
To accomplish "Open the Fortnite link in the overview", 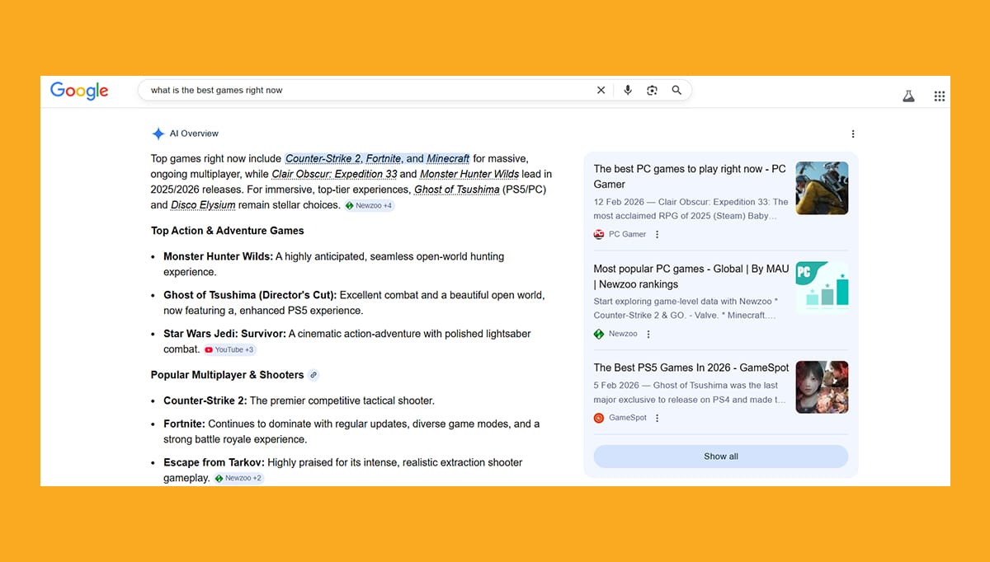I will (384, 158).
